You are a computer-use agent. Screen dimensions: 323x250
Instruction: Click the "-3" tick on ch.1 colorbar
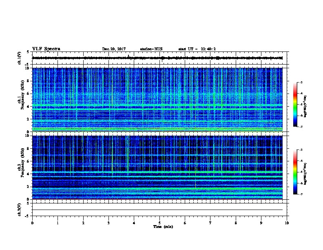tap(301, 82)
